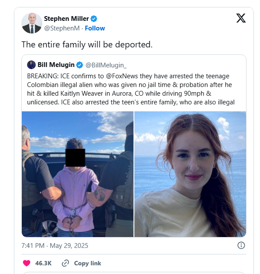Open the red-haired woman photo thumbnail
Image resolution: width=260 pixels, height=274 pixels.
190,174
